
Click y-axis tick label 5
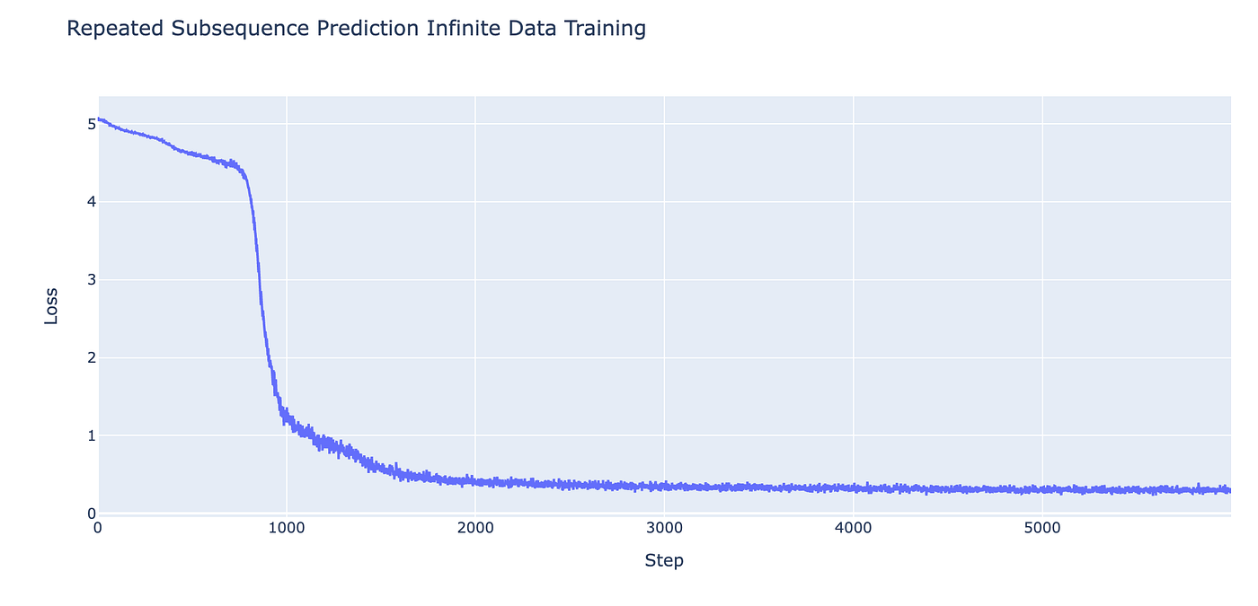(x=92, y=124)
